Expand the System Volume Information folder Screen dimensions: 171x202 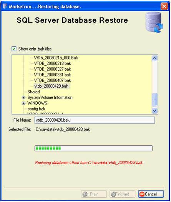coord(23,97)
